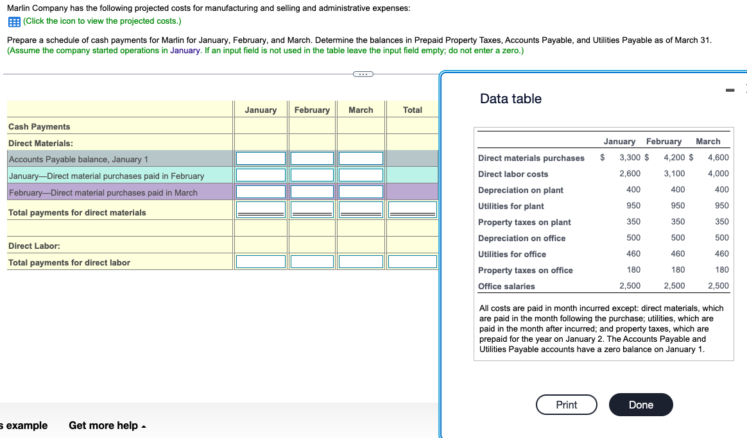
Task: Select Total column field for direct labor
Action: 413,262
